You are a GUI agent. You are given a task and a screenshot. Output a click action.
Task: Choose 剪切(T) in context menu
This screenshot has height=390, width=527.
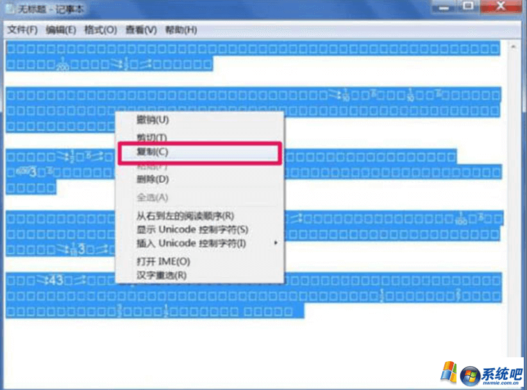coord(199,137)
